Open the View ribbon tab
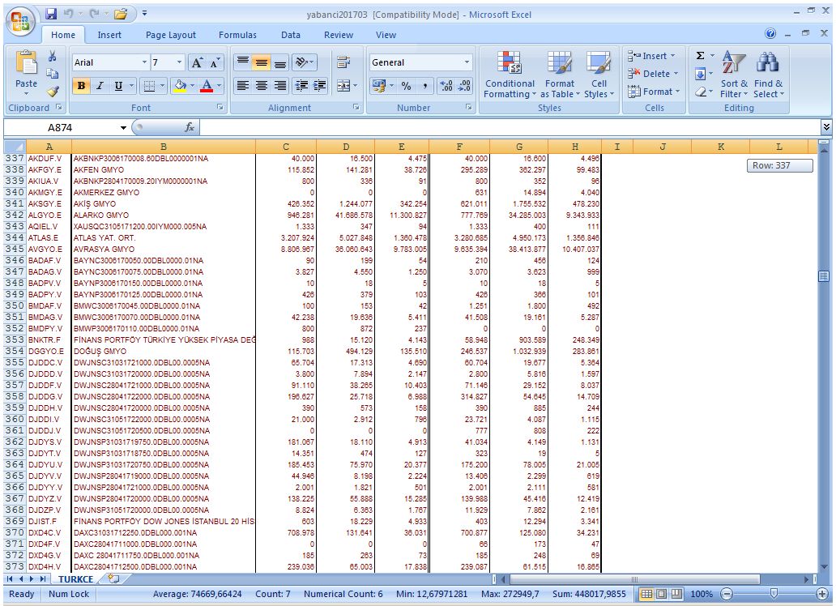 pos(386,35)
